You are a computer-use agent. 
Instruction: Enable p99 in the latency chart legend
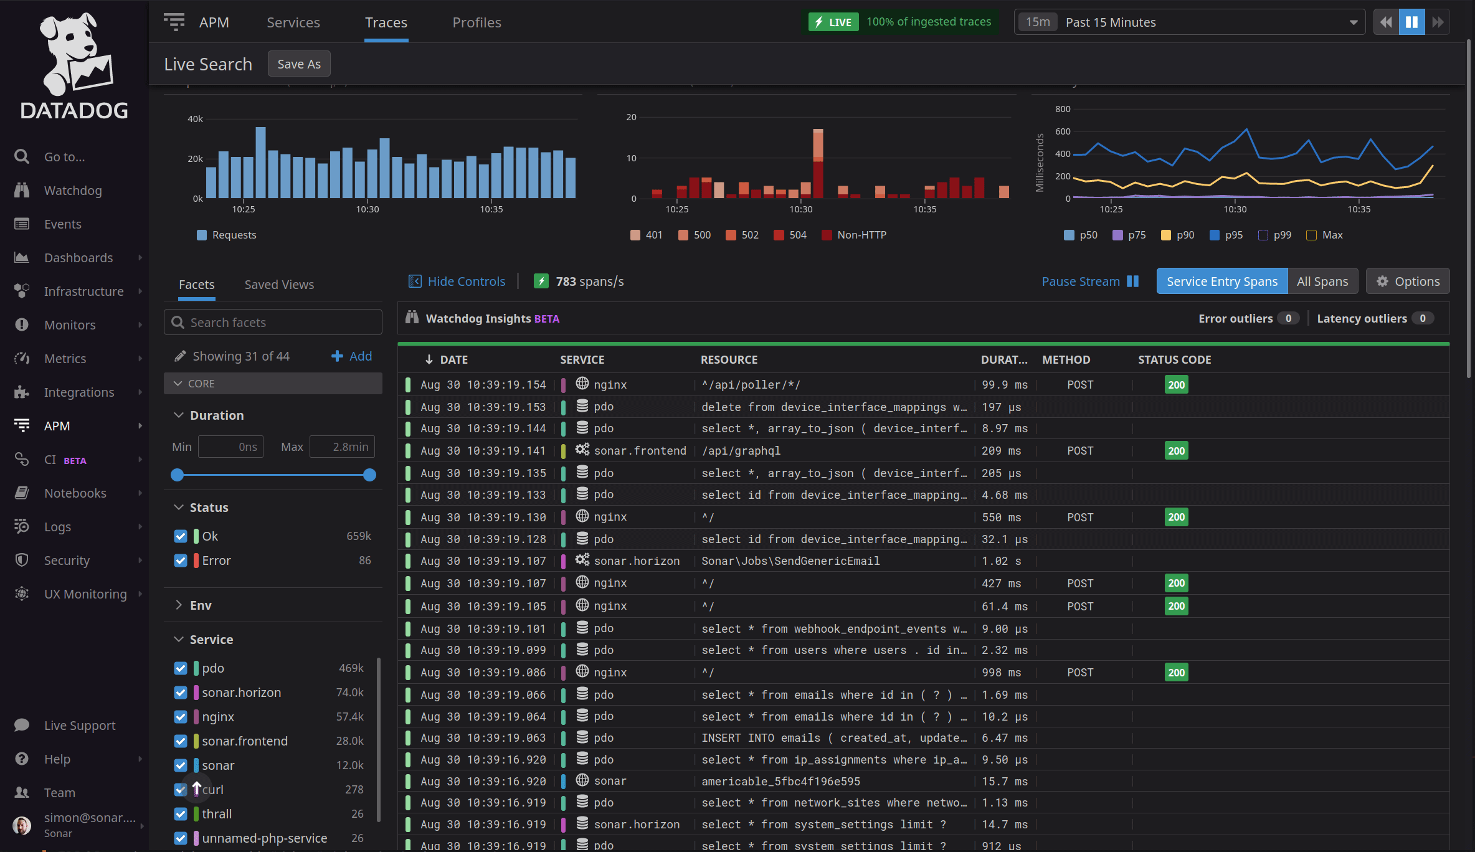coord(1263,235)
